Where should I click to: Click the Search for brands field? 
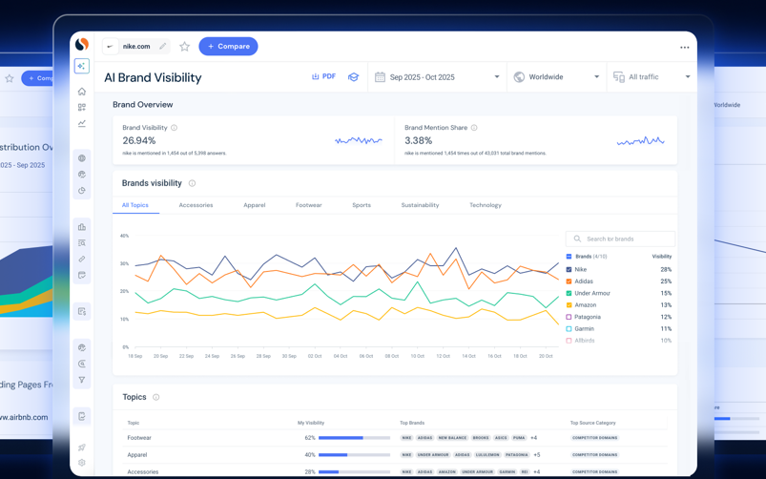[620, 239]
